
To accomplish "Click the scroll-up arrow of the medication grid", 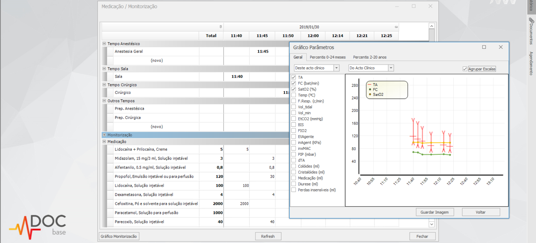I will [432, 26].
